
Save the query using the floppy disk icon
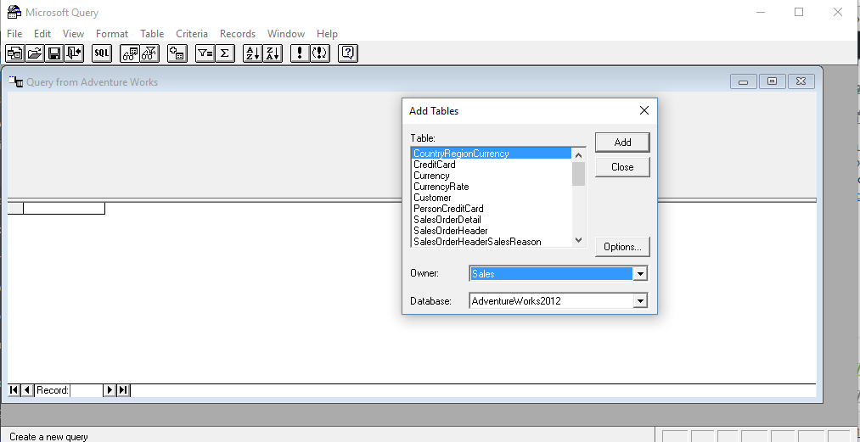click(54, 53)
